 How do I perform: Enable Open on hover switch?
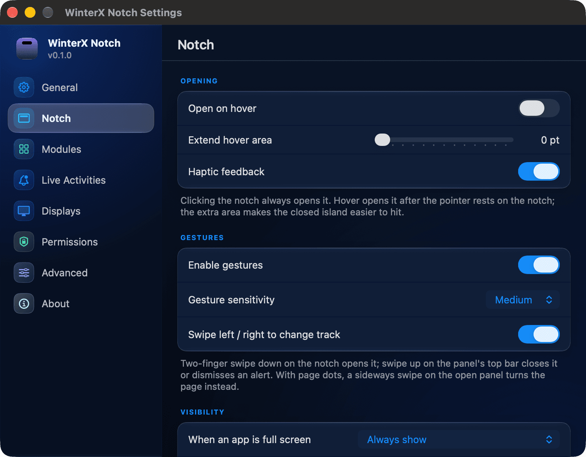539,108
